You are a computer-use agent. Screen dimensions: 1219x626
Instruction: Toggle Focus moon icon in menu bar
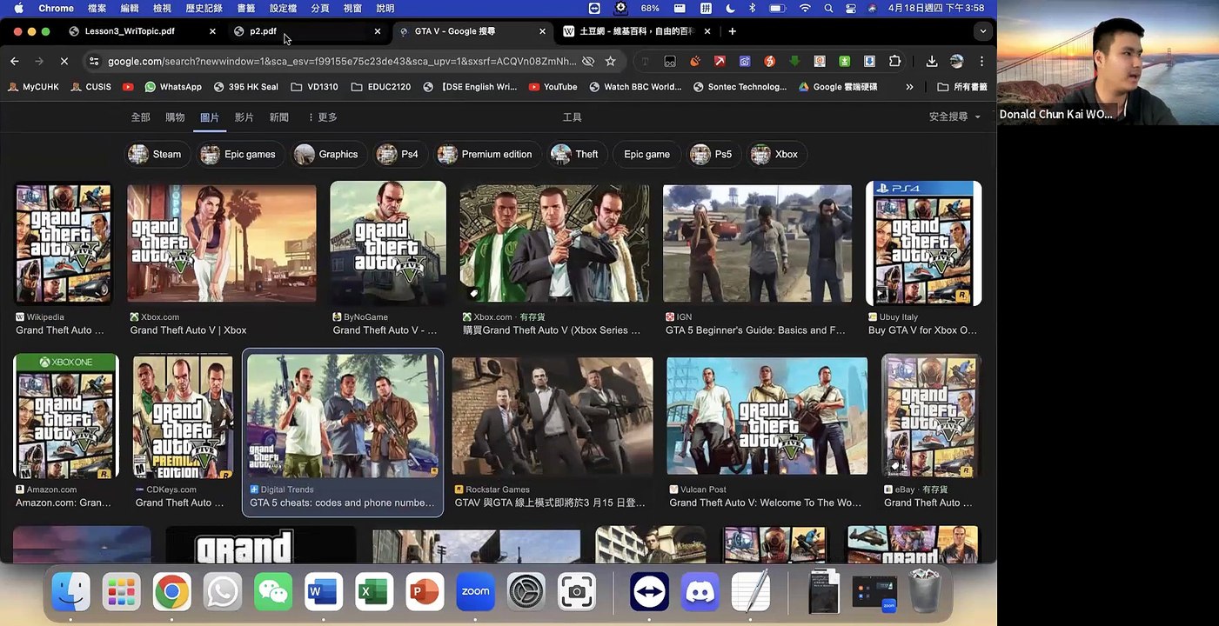pyautogui.click(x=730, y=8)
